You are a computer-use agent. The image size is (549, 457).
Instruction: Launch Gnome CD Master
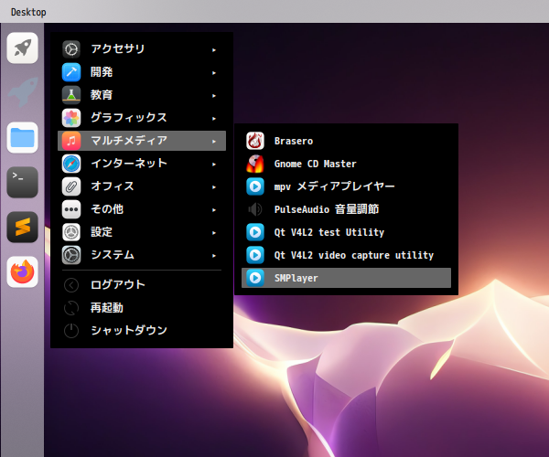346,164
